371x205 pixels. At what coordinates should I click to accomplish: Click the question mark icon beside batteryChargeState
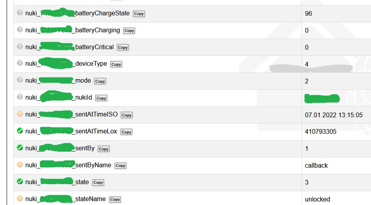(20, 13)
